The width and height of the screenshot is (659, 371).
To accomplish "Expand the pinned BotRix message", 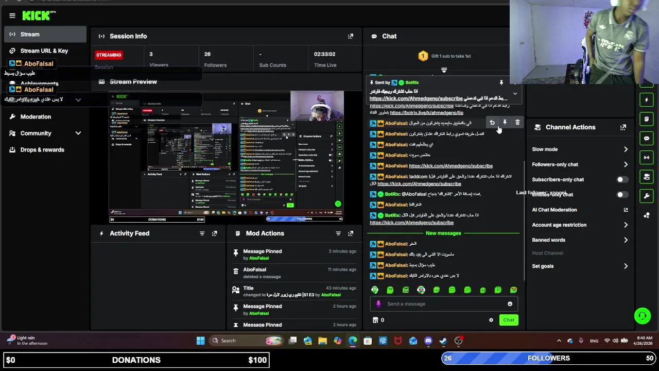I will [515, 94].
